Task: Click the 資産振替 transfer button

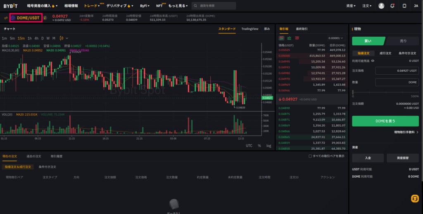Action: pyautogui.click(x=402, y=158)
